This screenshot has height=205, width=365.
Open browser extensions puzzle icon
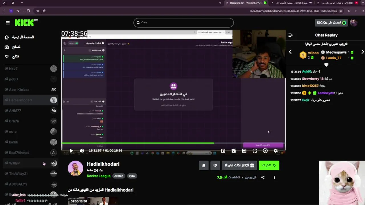[x=28, y=11]
